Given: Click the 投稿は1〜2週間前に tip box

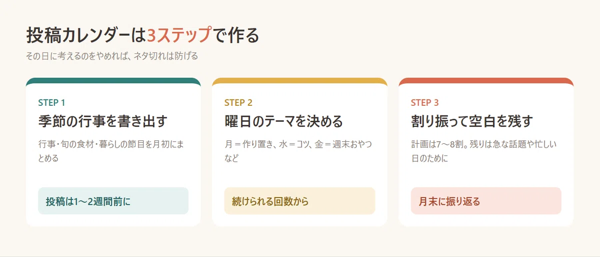Looking at the screenshot, I should [113, 201].
